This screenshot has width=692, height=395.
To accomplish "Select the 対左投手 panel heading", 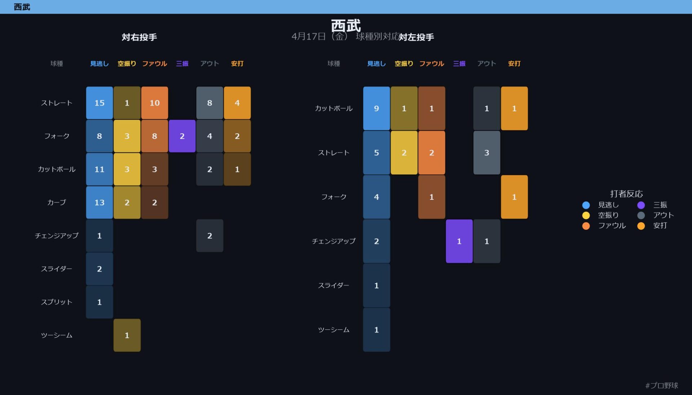I will click(x=416, y=37).
